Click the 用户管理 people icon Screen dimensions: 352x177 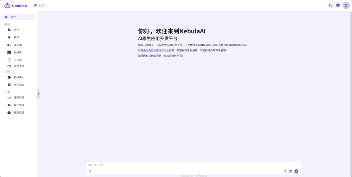click(9, 105)
